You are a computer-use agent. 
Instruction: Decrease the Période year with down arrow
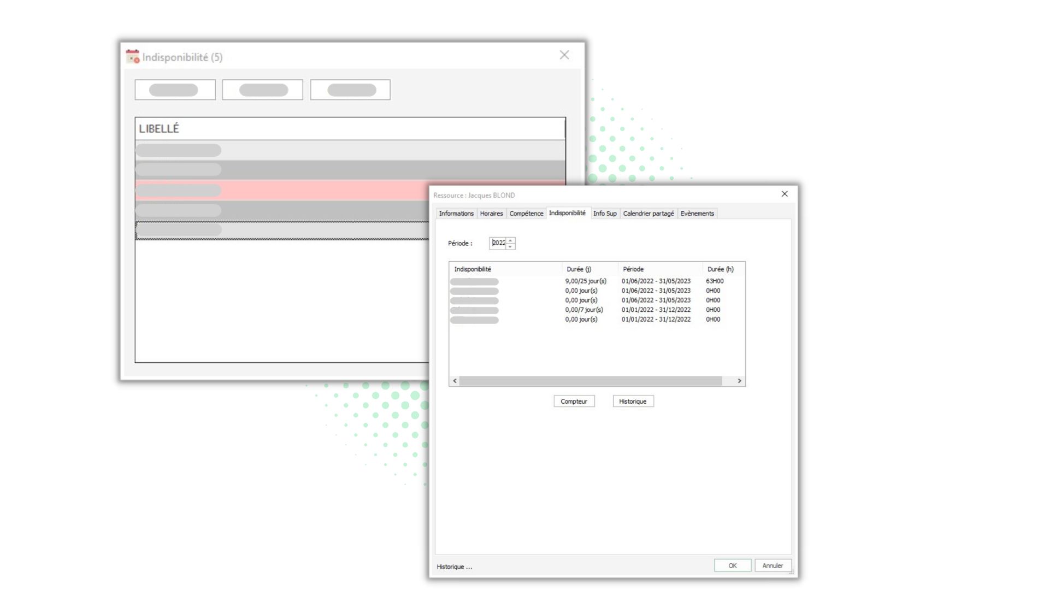[510, 246]
